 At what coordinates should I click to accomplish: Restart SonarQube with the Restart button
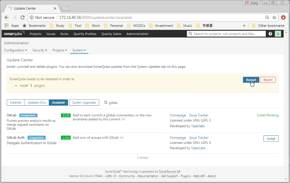pyautogui.click(x=251, y=80)
